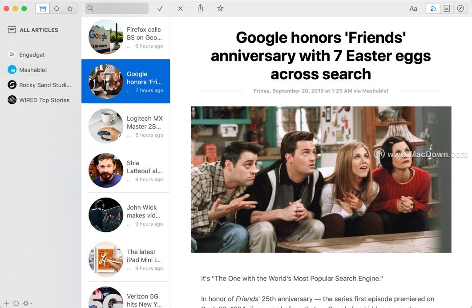This screenshot has width=472, height=308.
Task: Open the share menu icon
Action: coord(201,8)
